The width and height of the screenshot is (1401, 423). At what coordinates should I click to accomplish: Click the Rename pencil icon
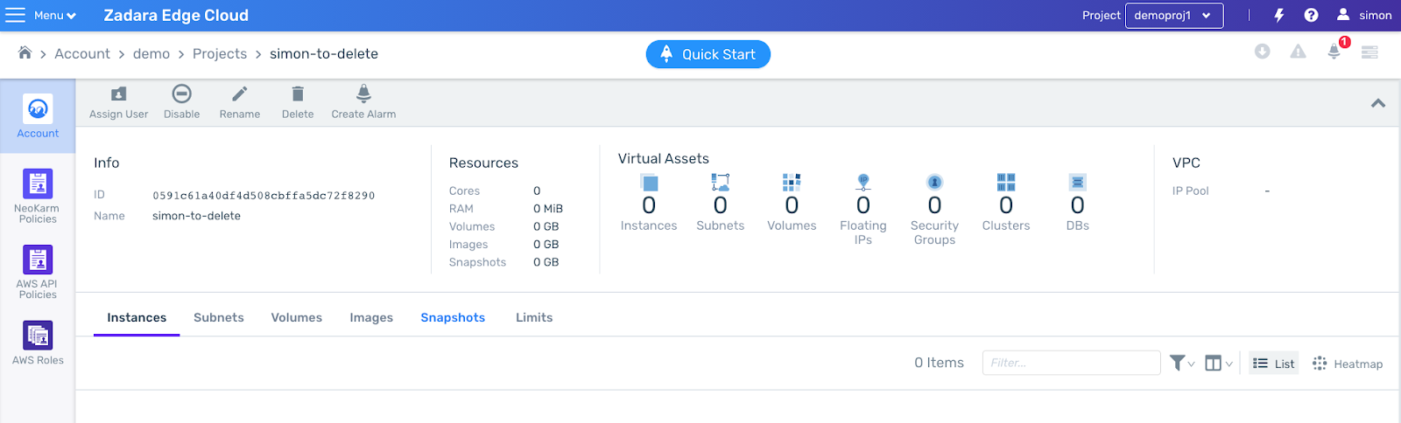point(239,94)
